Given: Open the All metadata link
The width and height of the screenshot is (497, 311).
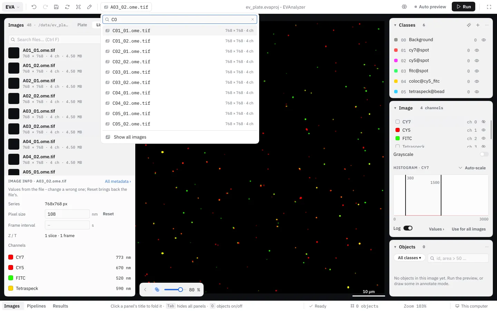Looking at the screenshot, I should pos(118,181).
